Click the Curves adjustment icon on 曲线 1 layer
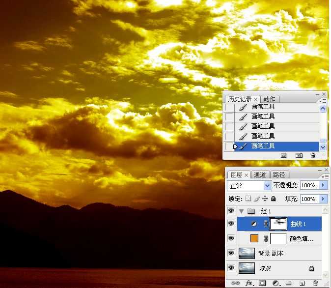The image size is (331, 288). pyautogui.click(x=254, y=224)
